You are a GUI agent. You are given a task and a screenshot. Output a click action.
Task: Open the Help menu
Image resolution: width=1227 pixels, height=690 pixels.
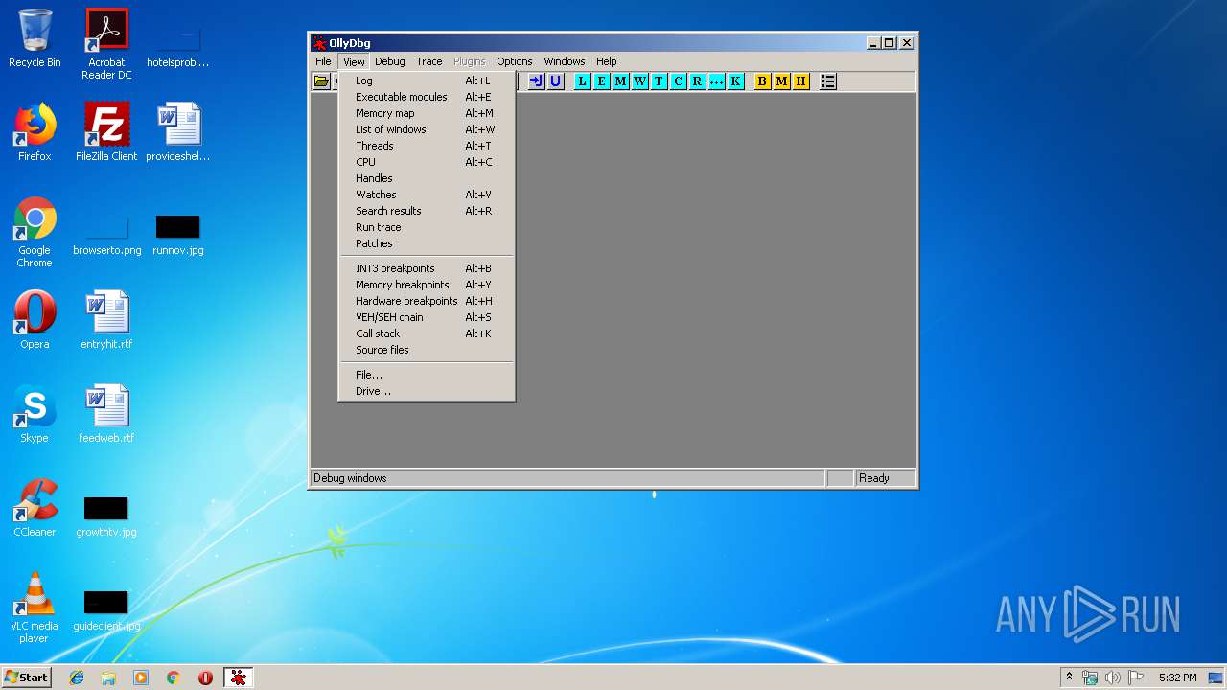coord(607,61)
